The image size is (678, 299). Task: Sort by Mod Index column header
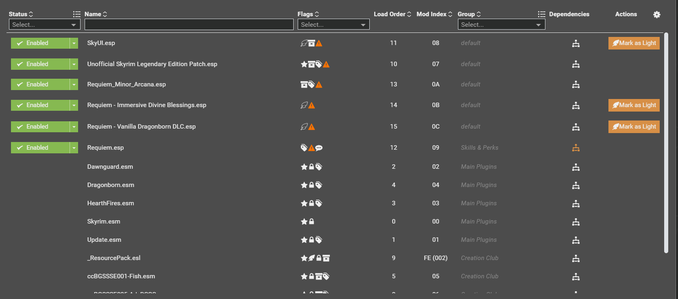(434, 14)
